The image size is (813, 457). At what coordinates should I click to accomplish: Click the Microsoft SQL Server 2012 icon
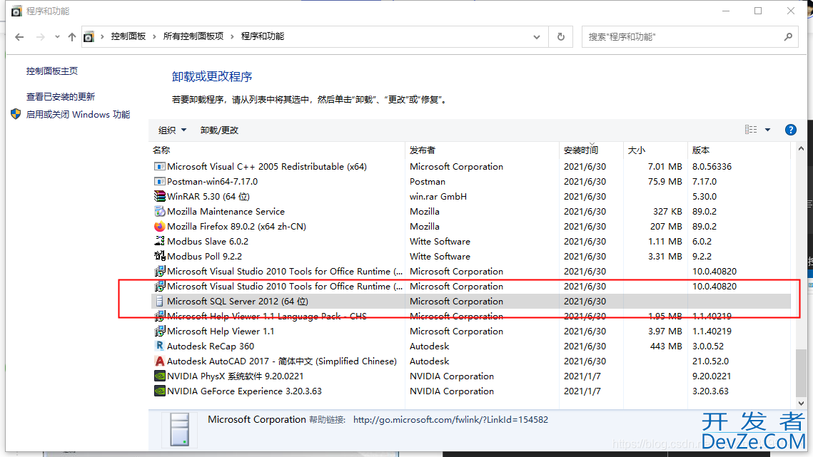tap(160, 301)
